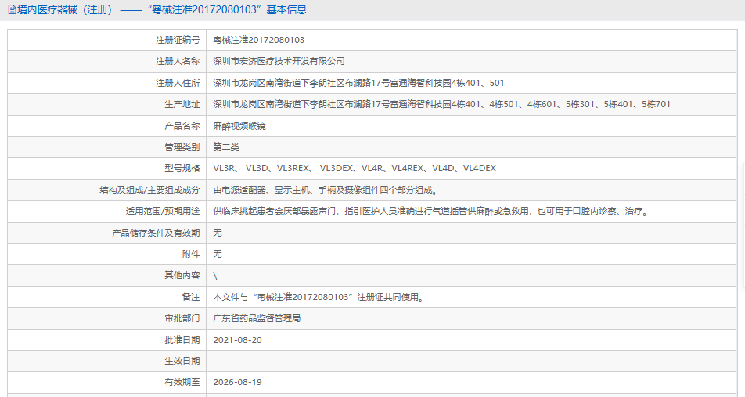The height and width of the screenshot is (397, 745).
Task: Click the 产品储存条件及有效期 label
Action: pyautogui.click(x=156, y=233)
